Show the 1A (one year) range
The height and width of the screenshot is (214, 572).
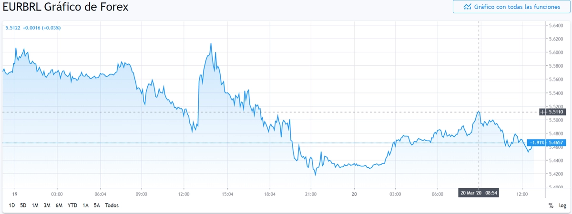click(x=85, y=205)
